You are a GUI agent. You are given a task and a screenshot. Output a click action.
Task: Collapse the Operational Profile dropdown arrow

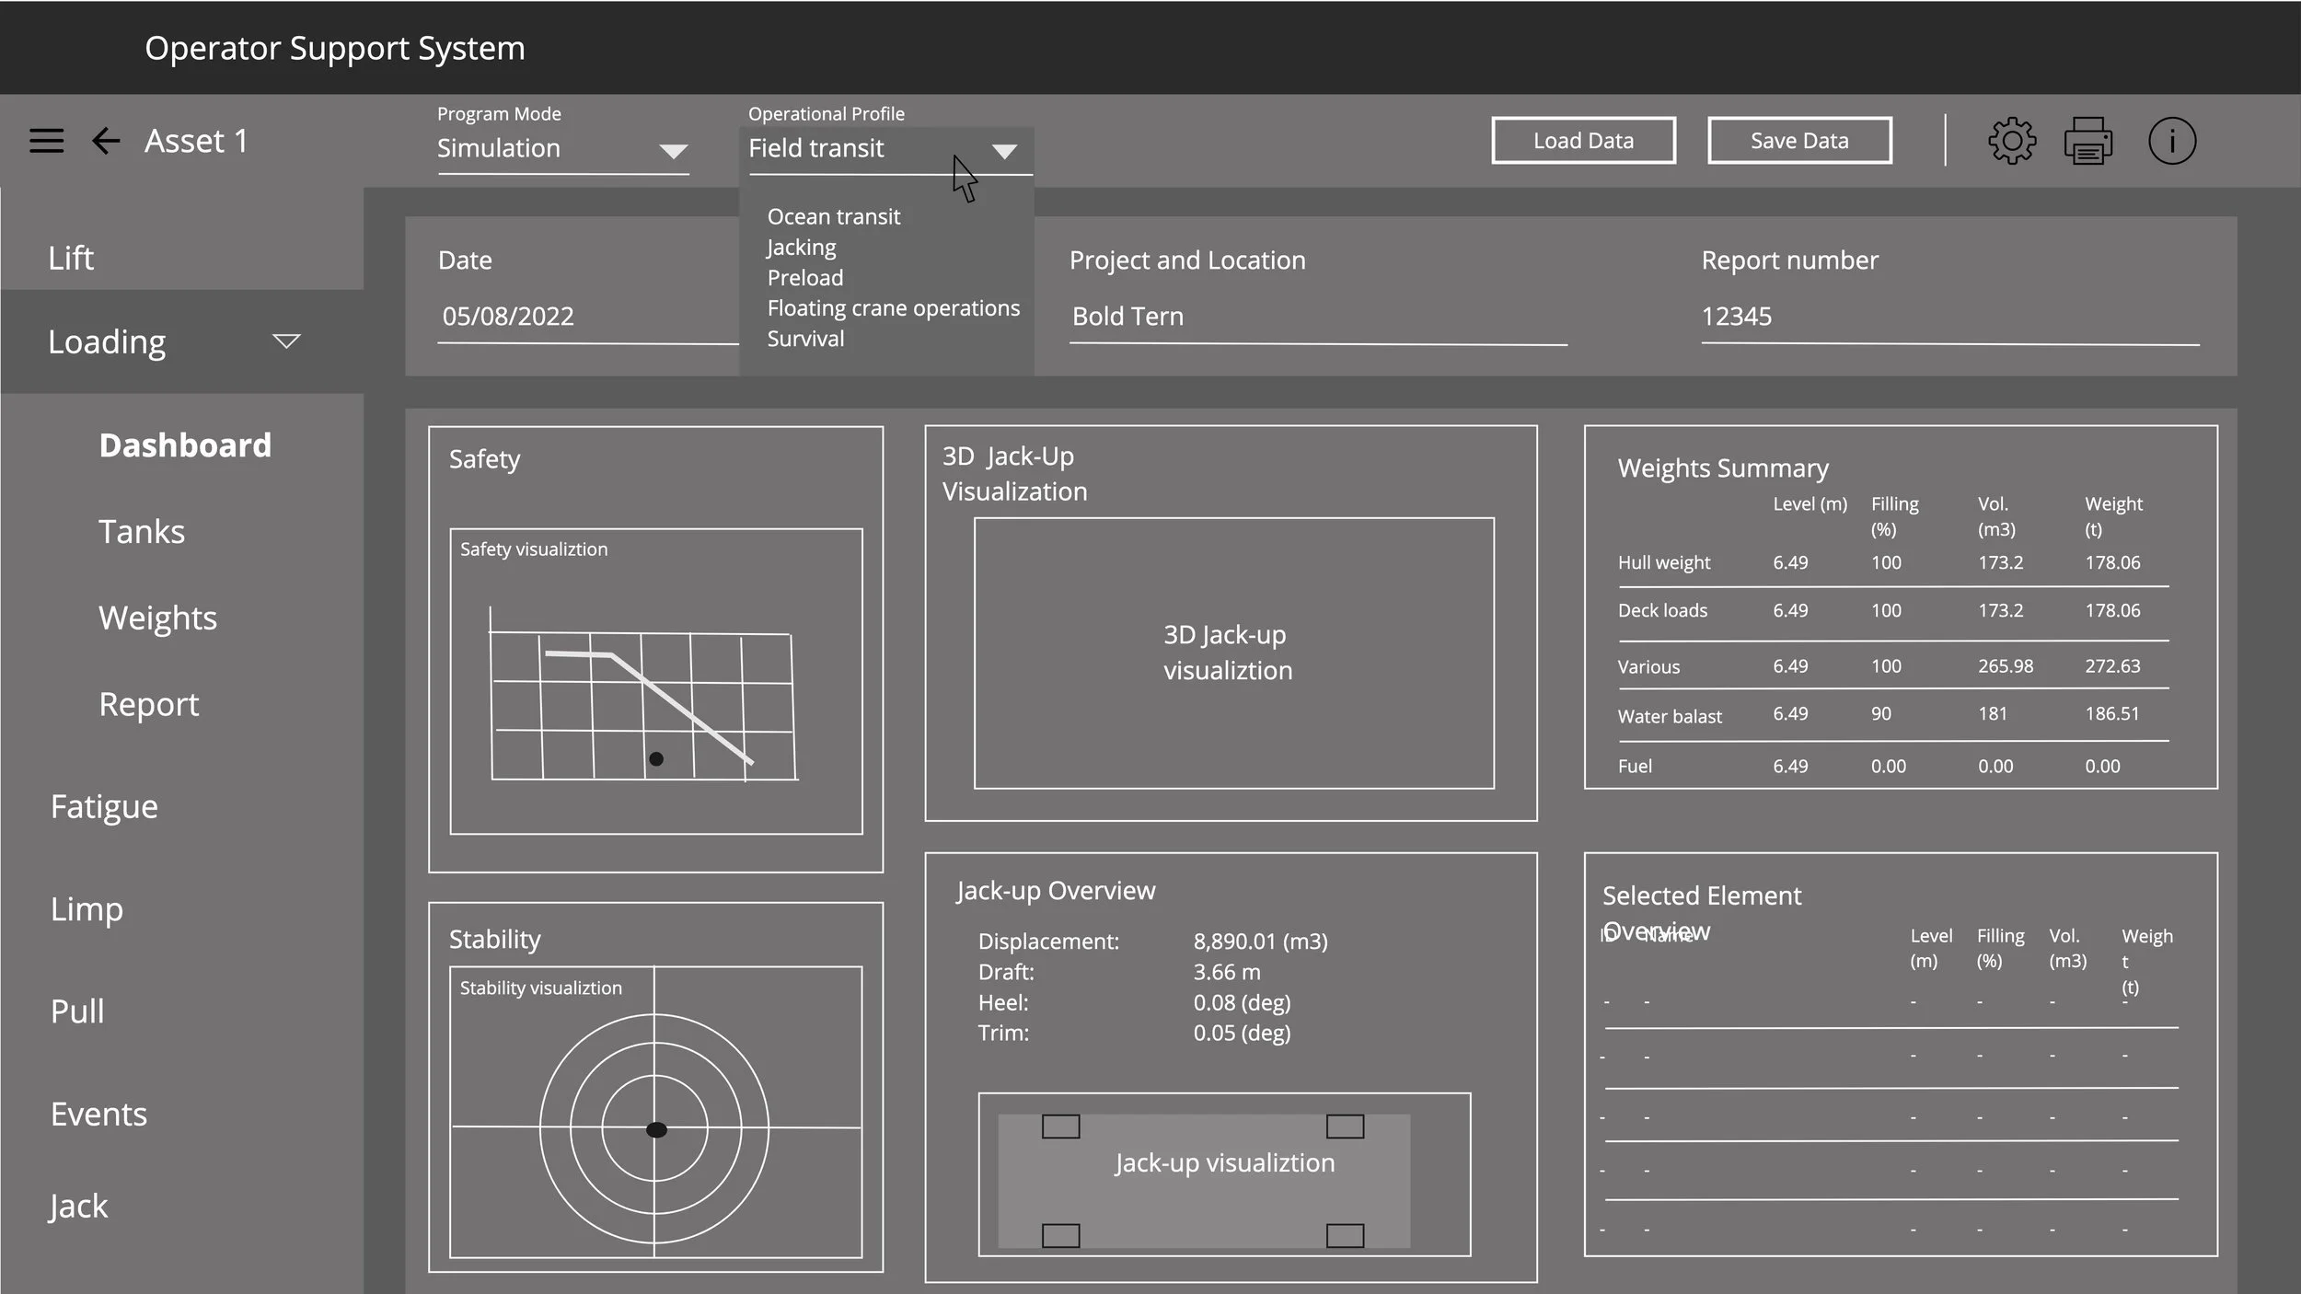[x=1004, y=151]
